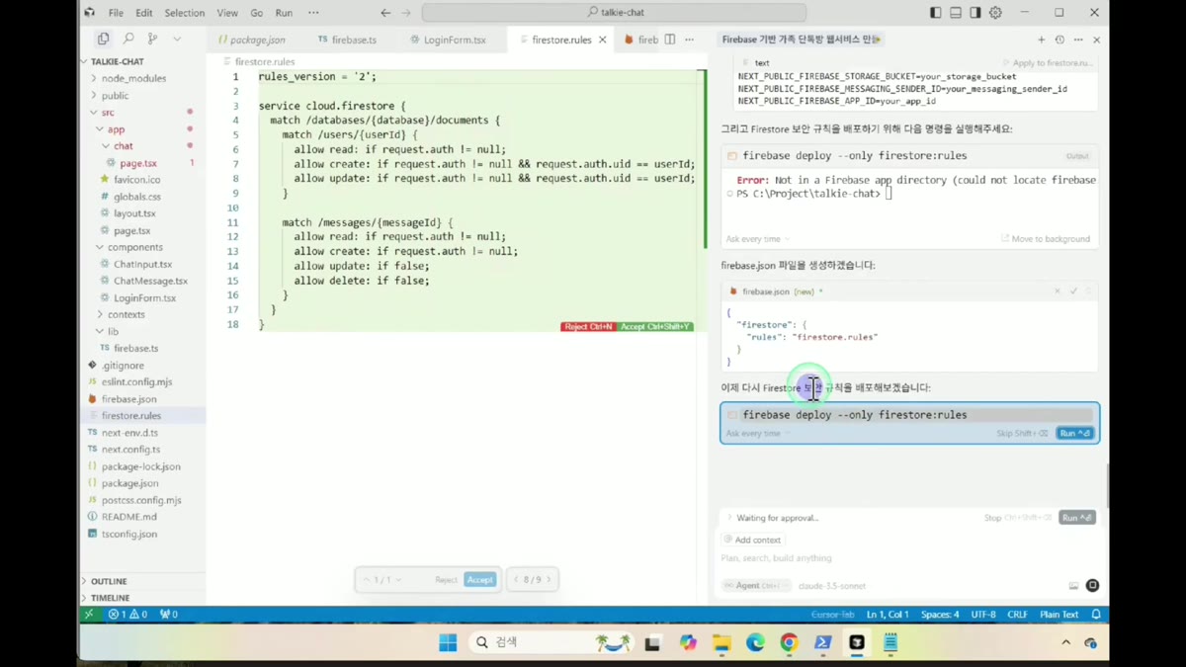
Task: Stop generation with round stop button
Action: tap(1092, 585)
